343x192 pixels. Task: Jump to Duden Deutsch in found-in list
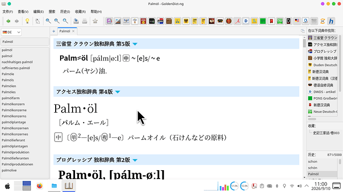(x=323, y=65)
